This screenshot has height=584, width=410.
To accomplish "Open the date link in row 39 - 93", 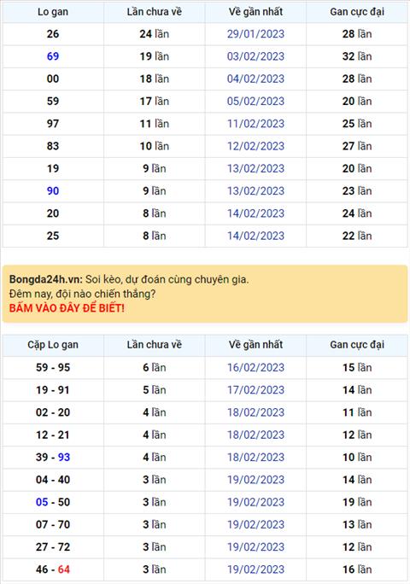I will click(x=255, y=457).
